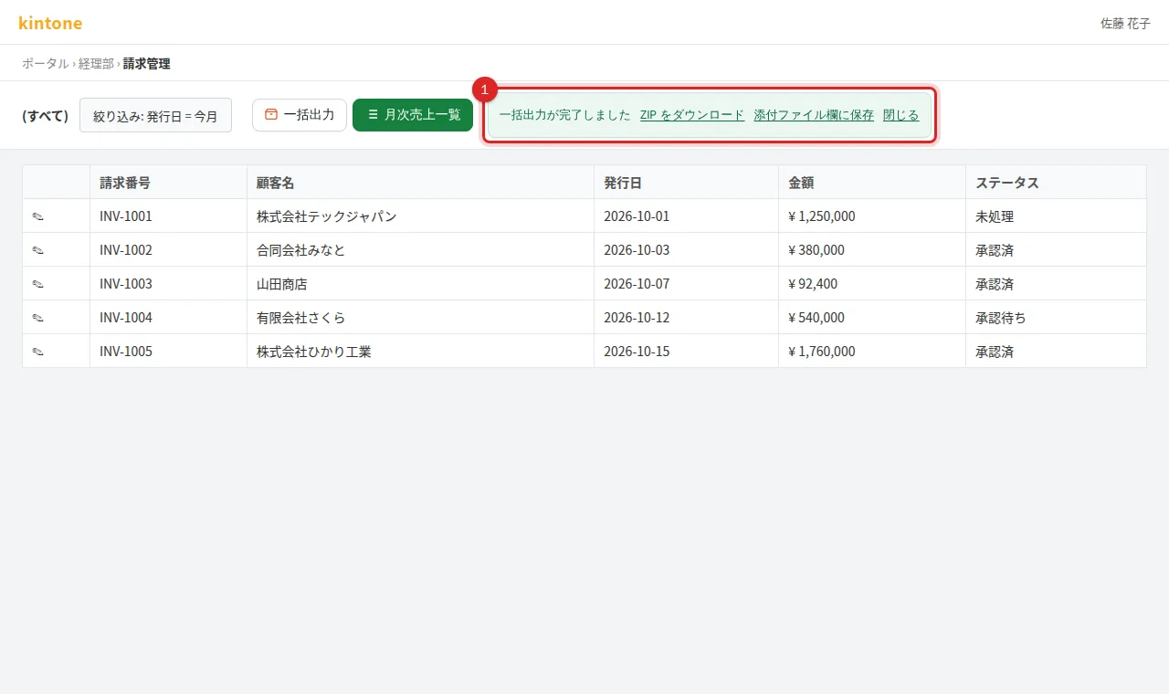
Task: Click the amount ¥ 380,000
Action: pyautogui.click(x=816, y=250)
